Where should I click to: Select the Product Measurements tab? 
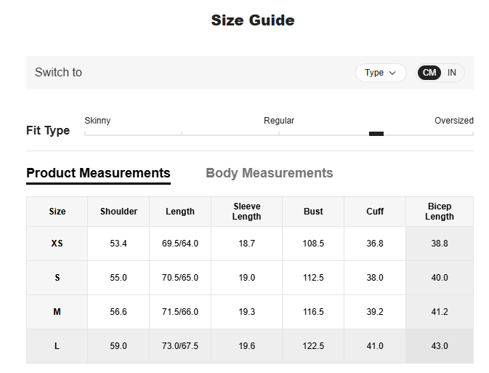click(x=98, y=173)
